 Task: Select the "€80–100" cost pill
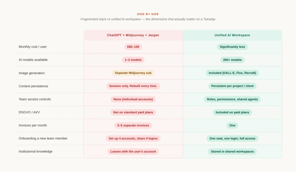point(133,47)
